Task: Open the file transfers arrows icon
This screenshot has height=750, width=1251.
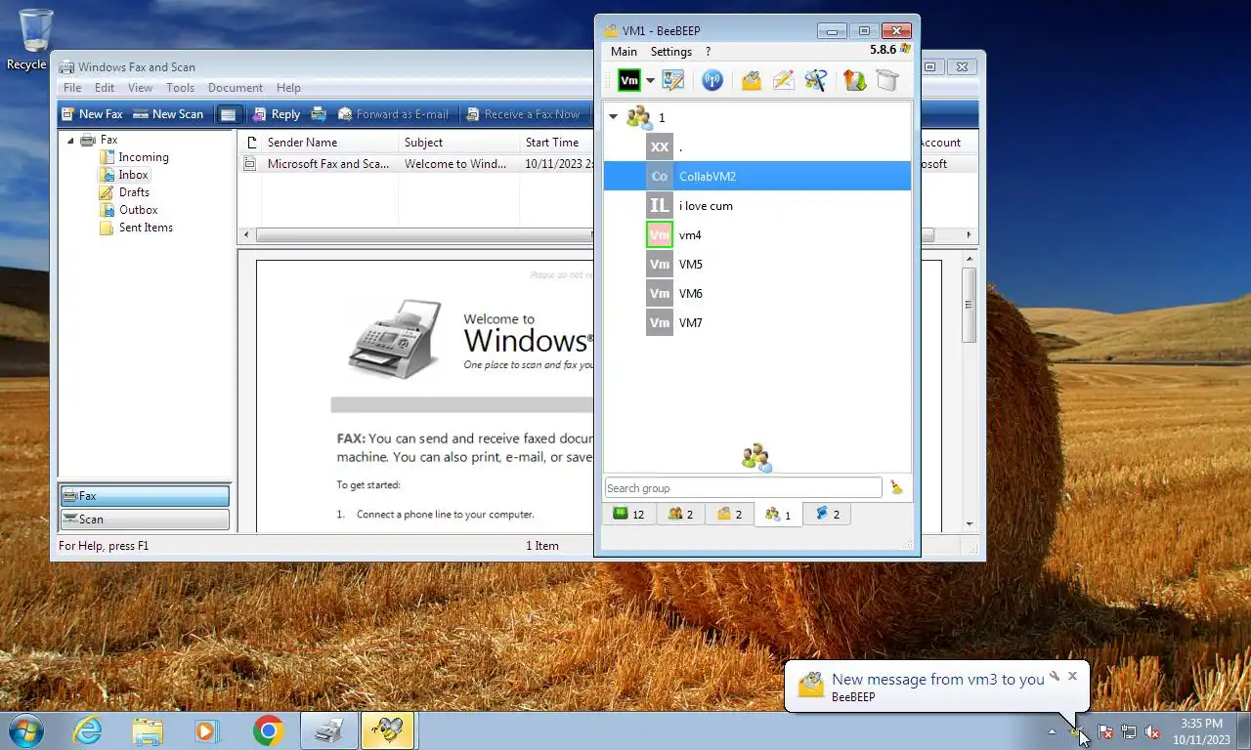Action: point(855,80)
